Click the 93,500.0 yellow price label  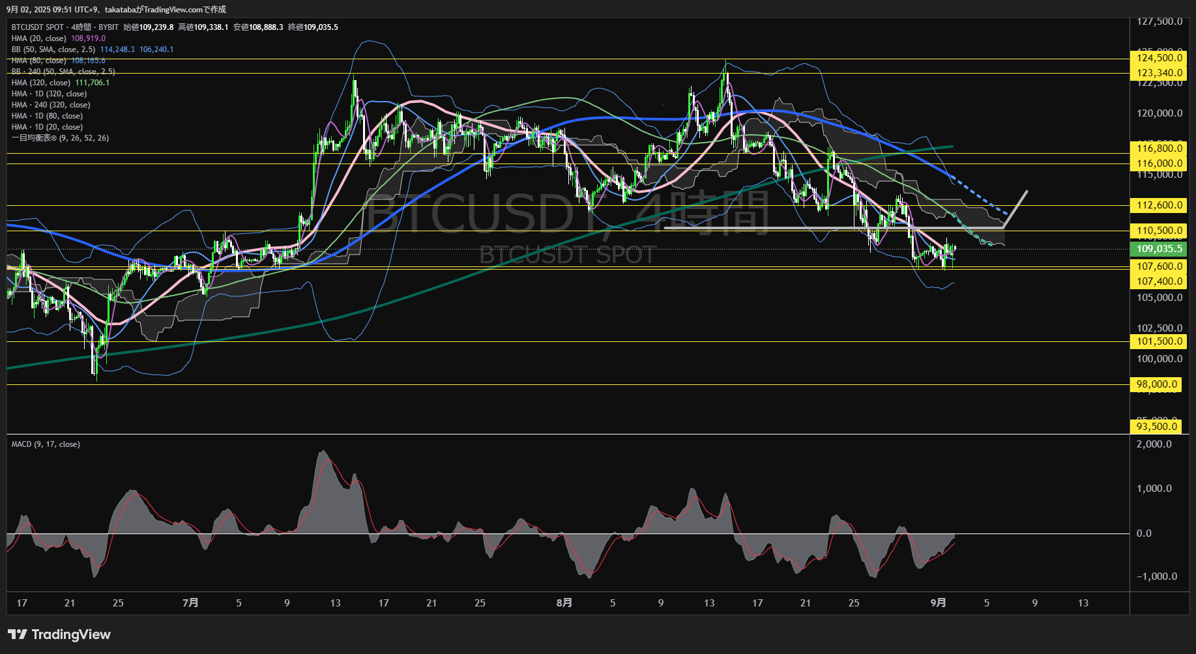[1156, 427]
